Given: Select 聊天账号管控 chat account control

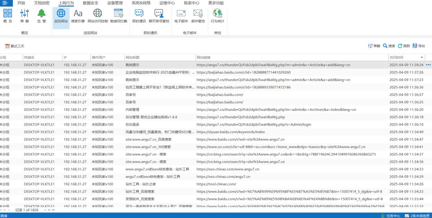Looking at the screenshot, I should coord(159,16).
